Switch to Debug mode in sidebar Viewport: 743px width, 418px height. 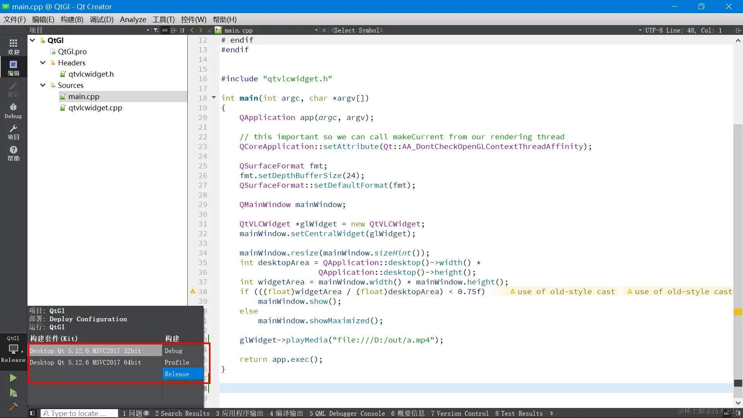pyautogui.click(x=13, y=110)
